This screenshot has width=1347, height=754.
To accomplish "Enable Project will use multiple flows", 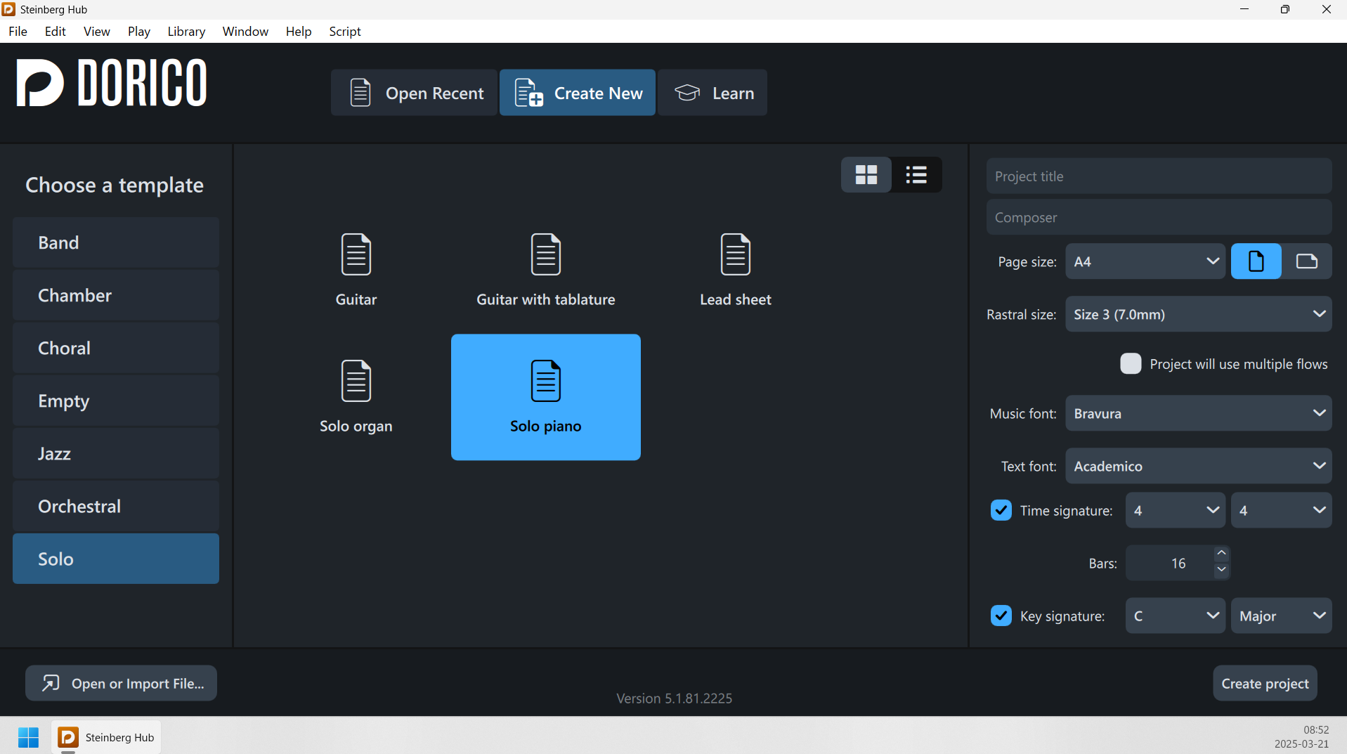I will coord(1131,364).
